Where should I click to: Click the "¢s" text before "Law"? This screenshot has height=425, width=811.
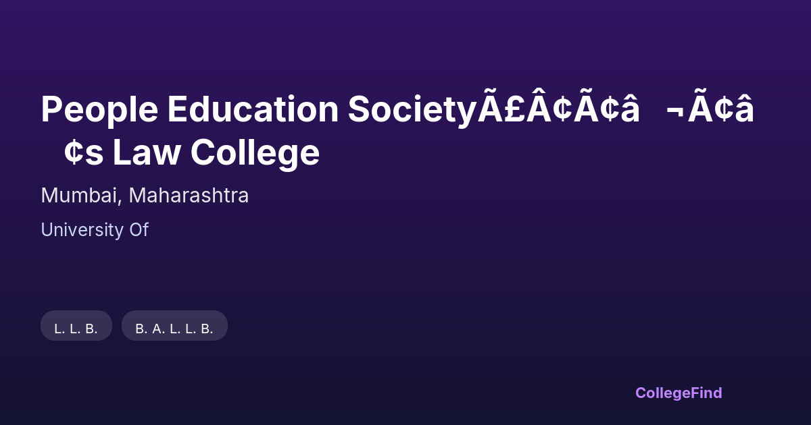tap(84, 152)
